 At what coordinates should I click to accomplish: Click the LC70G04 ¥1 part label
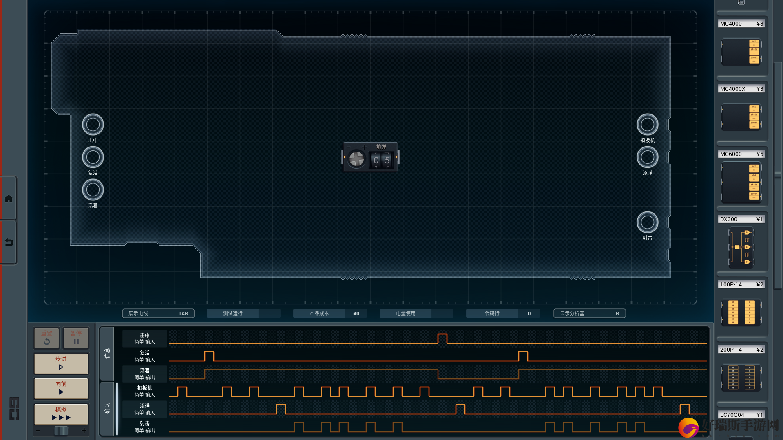tap(741, 415)
